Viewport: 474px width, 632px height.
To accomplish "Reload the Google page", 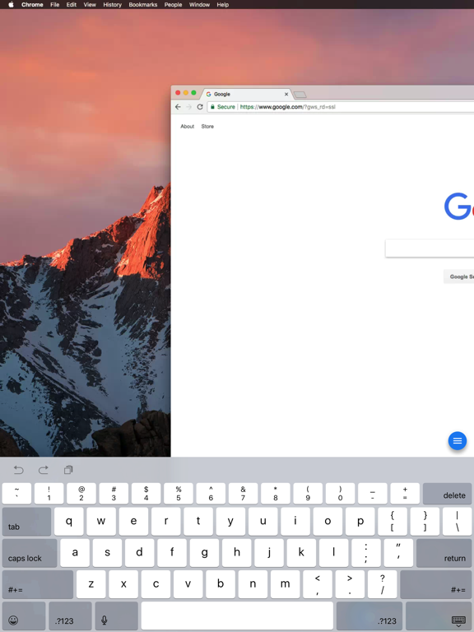I will coord(200,107).
